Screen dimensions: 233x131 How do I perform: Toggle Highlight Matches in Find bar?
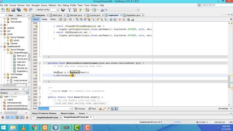pos(112,109)
